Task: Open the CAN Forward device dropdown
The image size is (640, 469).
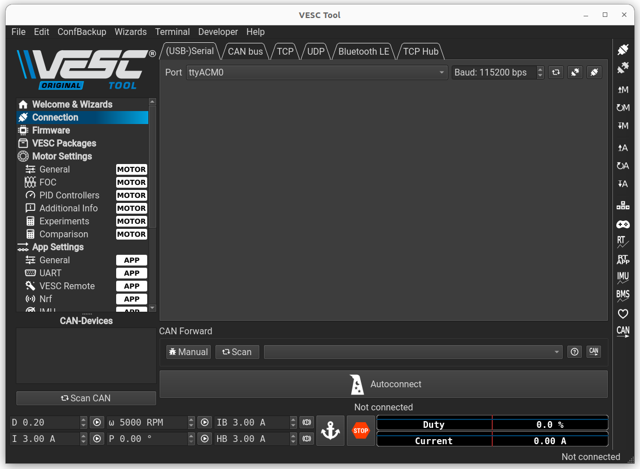Action: [413, 351]
